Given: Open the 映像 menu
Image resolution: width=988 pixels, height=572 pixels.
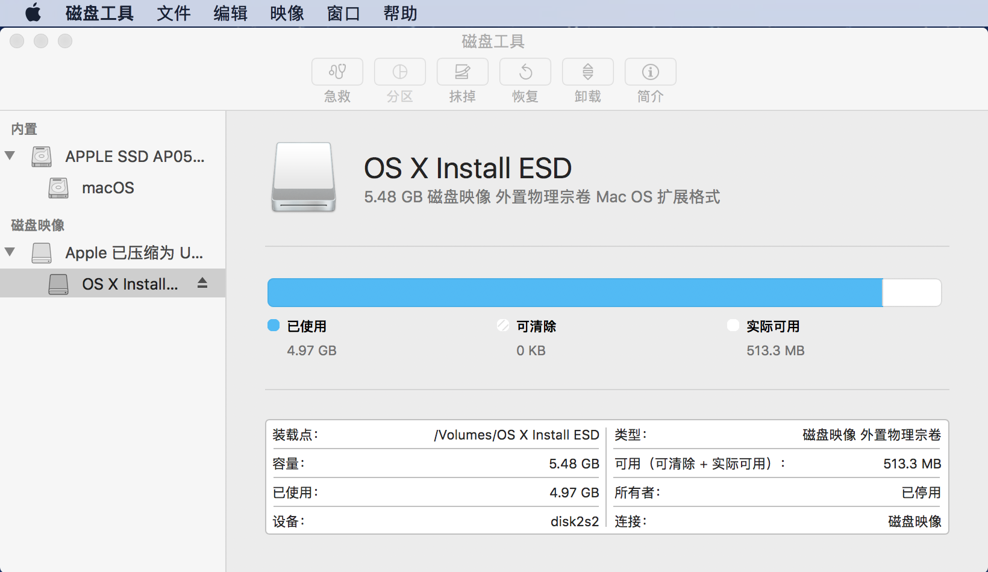Looking at the screenshot, I should click(287, 13).
